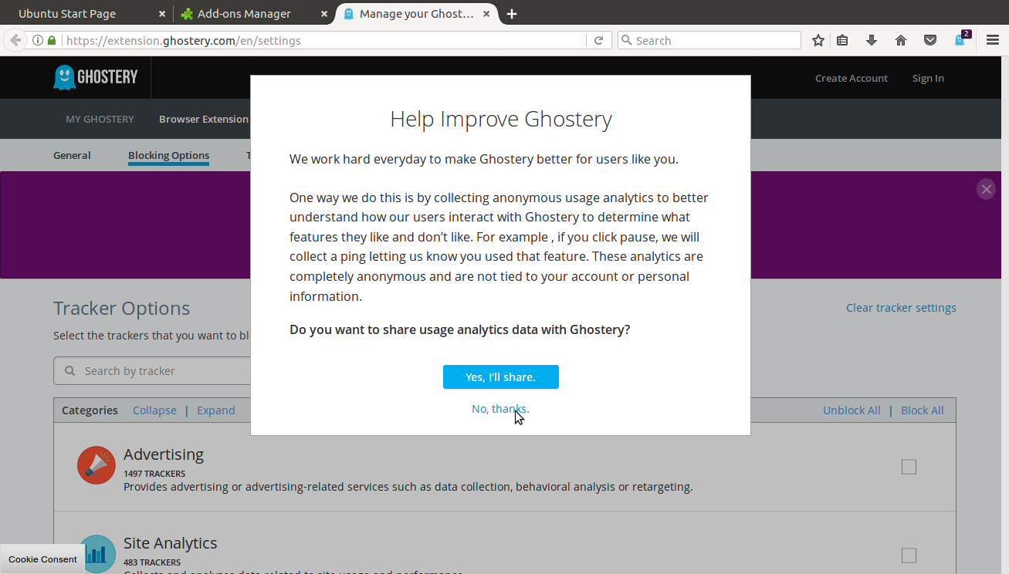Open the Firefox hamburger menu

coord(993,40)
